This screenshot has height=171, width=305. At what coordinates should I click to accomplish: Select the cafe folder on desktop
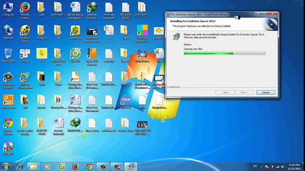[x=42, y=9]
